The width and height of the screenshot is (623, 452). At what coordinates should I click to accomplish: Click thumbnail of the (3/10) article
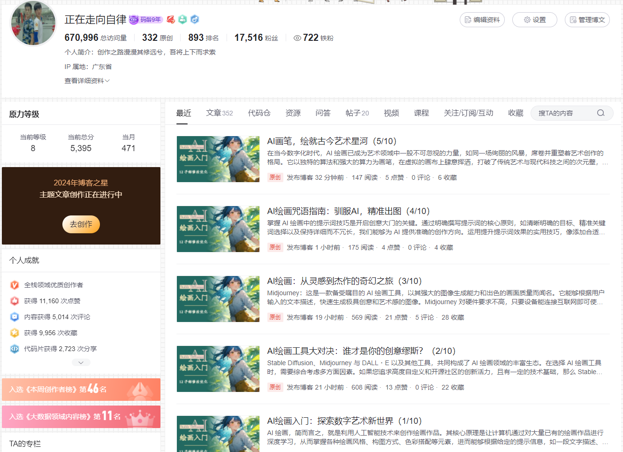coord(218,299)
